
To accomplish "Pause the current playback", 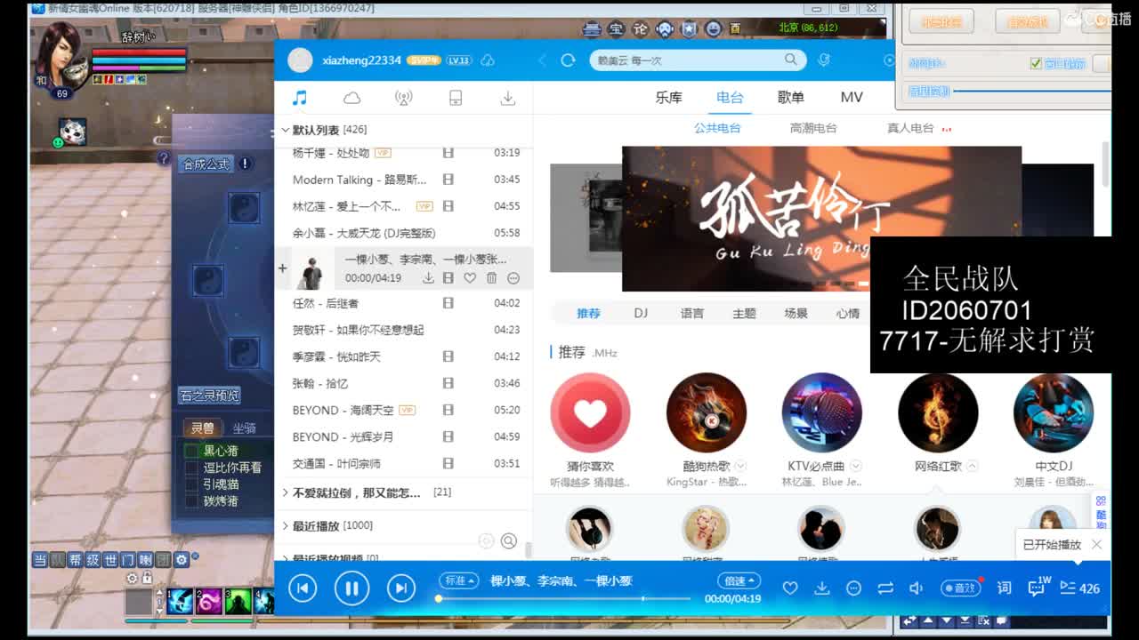I will click(x=351, y=588).
